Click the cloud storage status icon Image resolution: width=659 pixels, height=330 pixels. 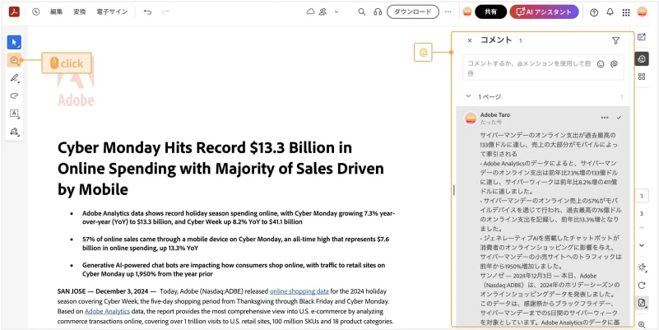click(311, 12)
